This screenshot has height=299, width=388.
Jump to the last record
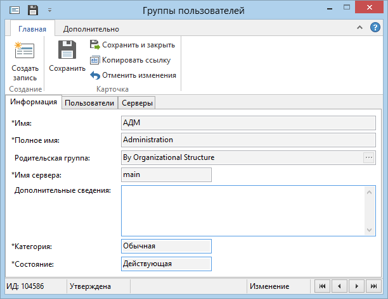click(373, 286)
